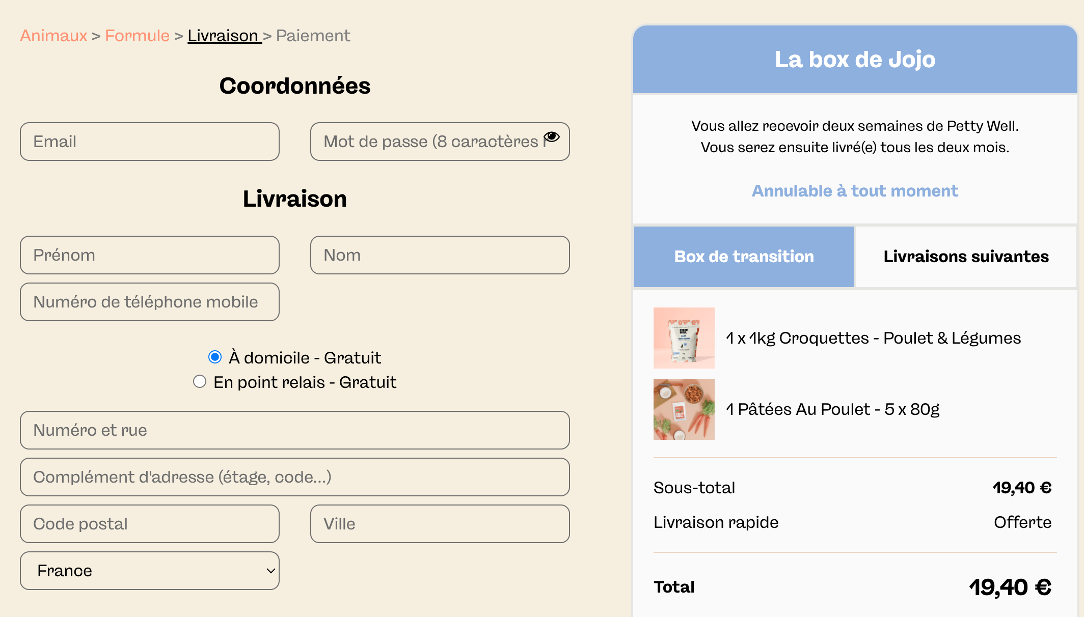Focus the Numéro de téléphone mobile field
This screenshot has height=617, width=1084.
[x=150, y=302]
